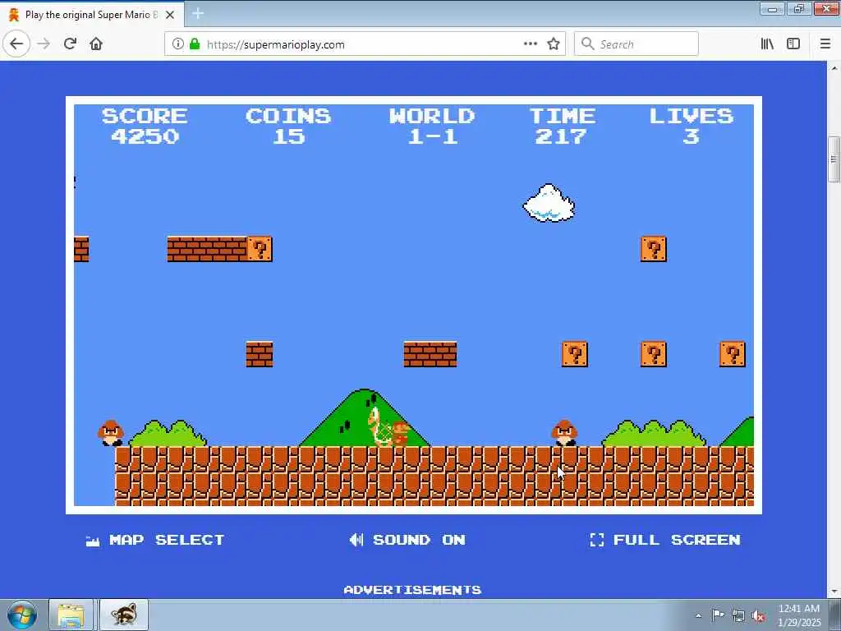
Task: Open the Firefox hamburger menu
Action: point(825,44)
